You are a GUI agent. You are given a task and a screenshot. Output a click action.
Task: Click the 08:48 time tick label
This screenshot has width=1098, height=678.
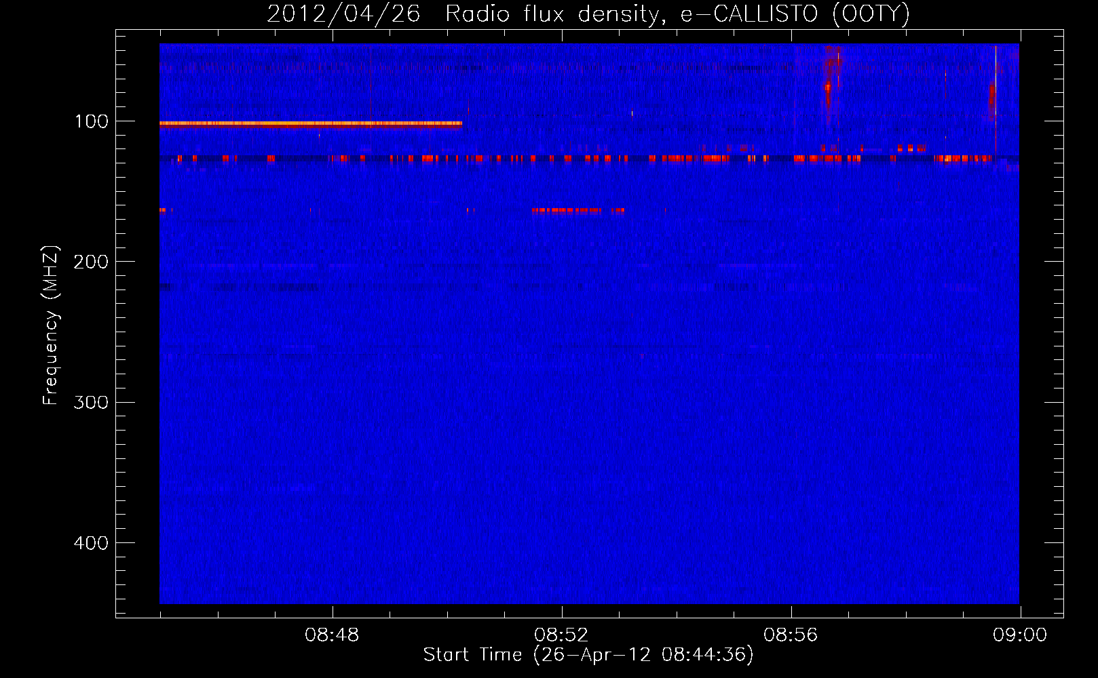point(332,635)
